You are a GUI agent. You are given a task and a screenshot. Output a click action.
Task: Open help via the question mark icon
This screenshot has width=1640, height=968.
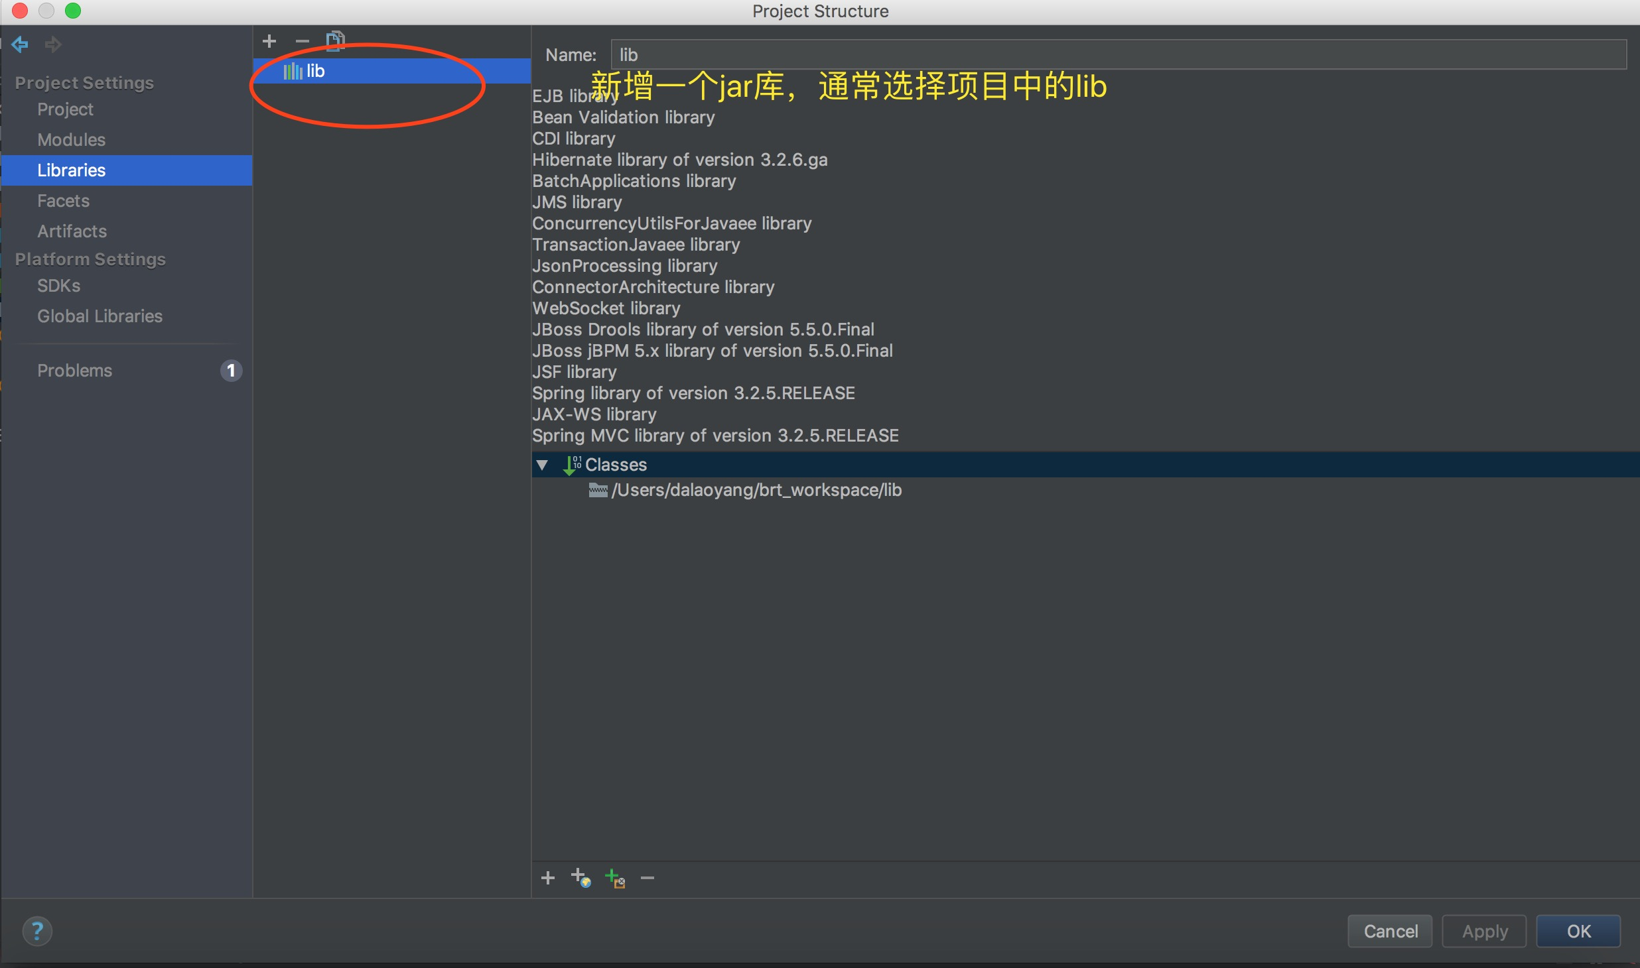click(36, 931)
